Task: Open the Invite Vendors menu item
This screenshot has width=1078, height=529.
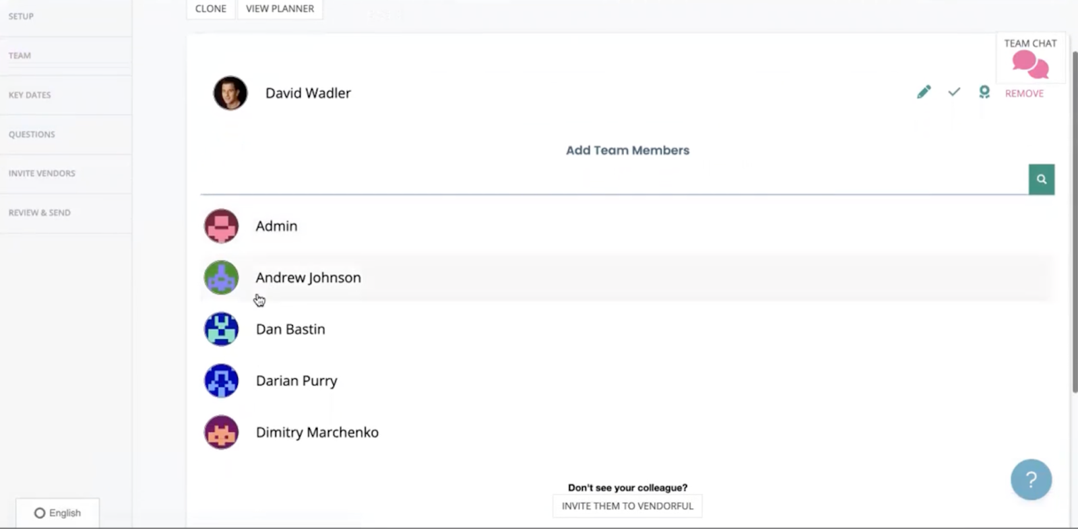Action: click(41, 173)
